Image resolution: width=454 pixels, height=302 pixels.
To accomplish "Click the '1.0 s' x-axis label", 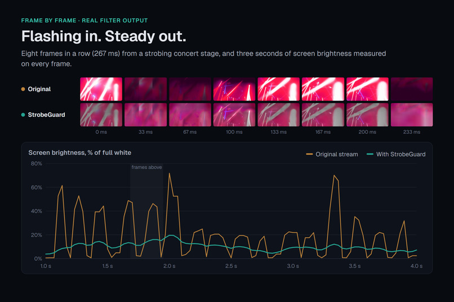I will coord(46,266).
